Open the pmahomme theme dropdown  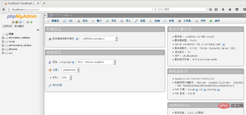[70, 70]
